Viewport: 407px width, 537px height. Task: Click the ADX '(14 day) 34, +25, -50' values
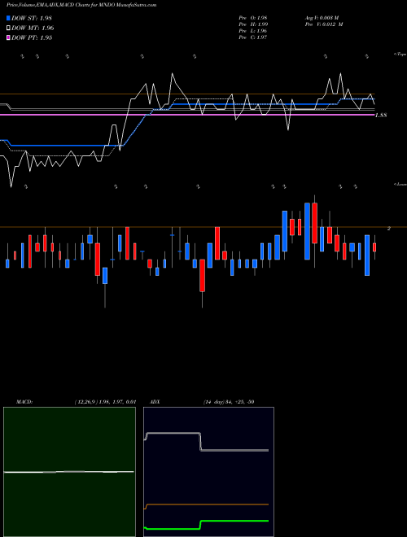tap(229, 402)
